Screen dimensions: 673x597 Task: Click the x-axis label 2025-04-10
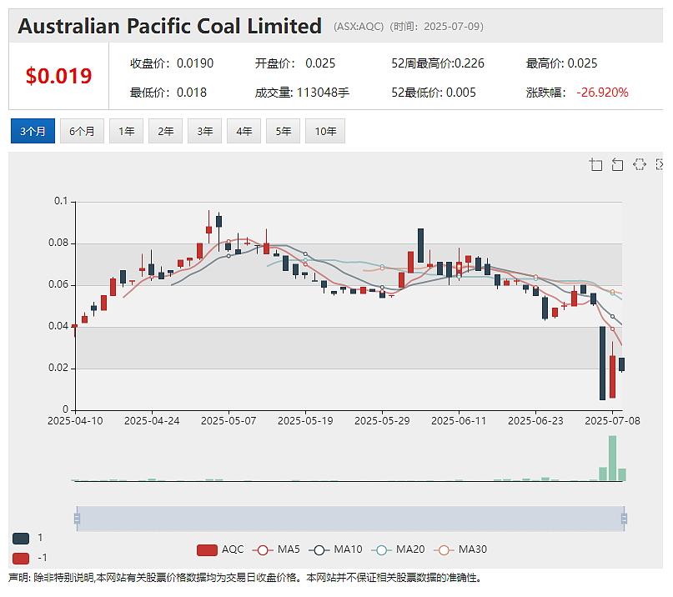click(75, 421)
